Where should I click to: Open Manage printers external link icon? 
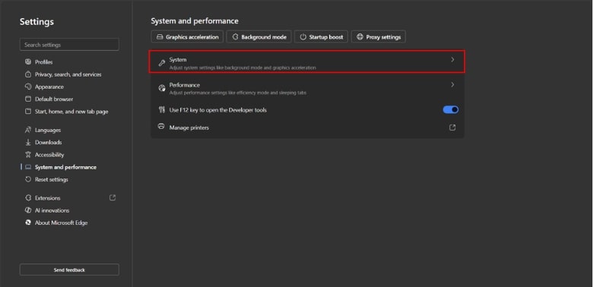pyautogui.click(x=453, y=128)
